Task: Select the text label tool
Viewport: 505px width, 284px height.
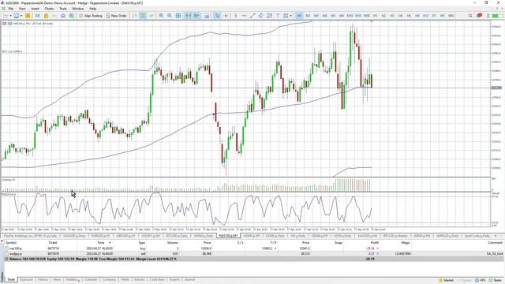Action: click(x=278, y=16)
